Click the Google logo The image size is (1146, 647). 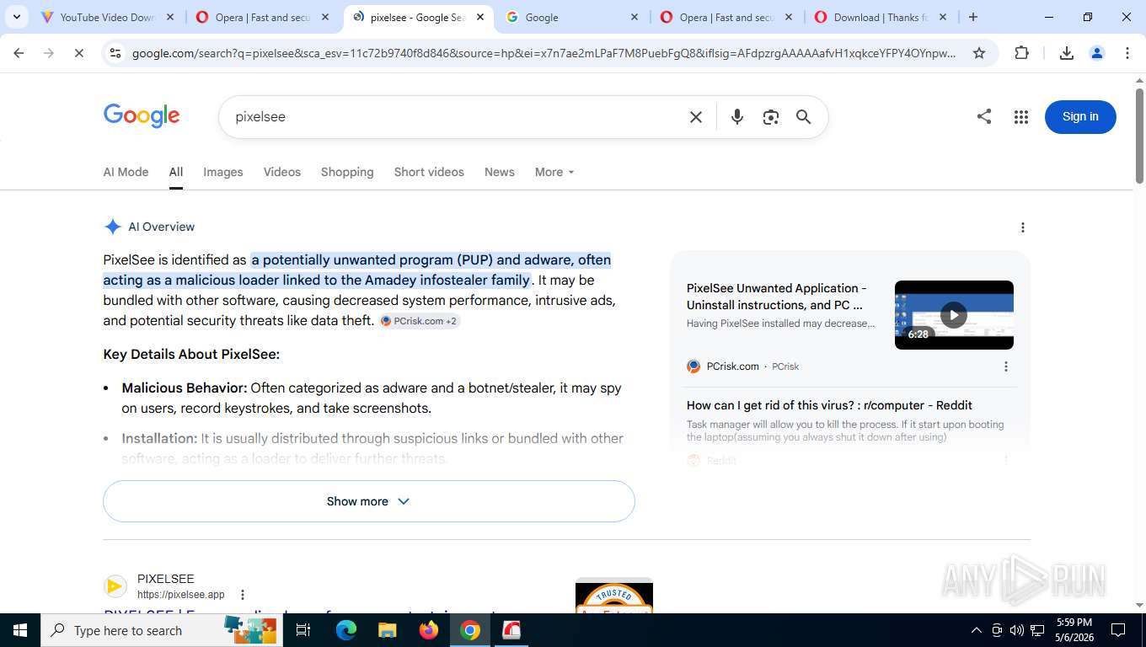142,116
